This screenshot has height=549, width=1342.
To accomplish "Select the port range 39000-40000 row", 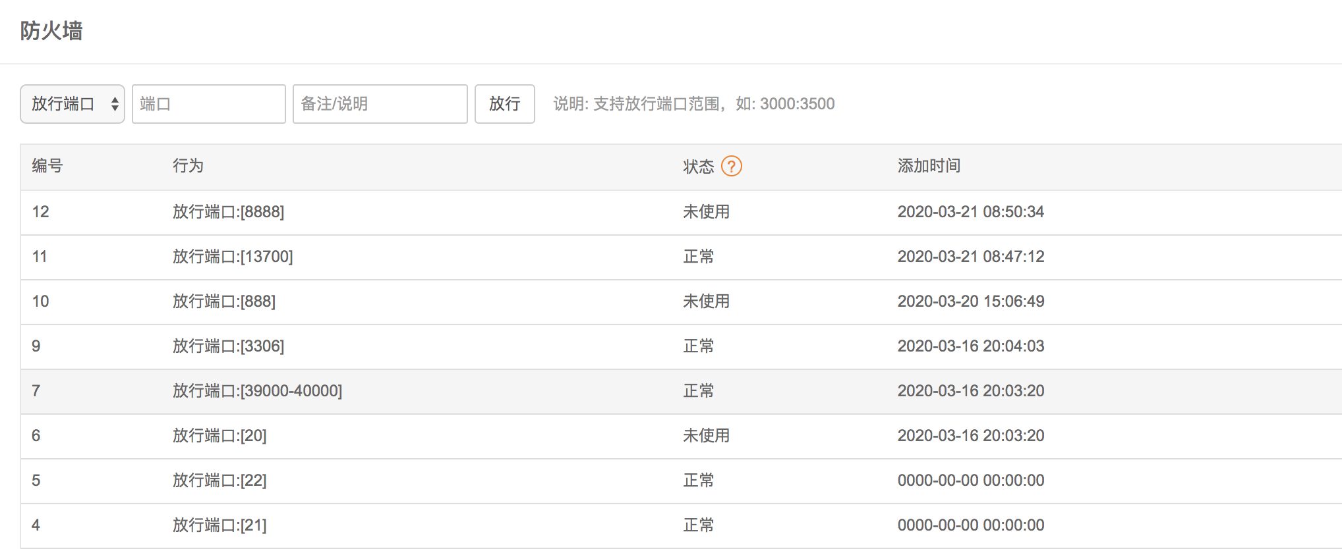I will tap(257, 391).
